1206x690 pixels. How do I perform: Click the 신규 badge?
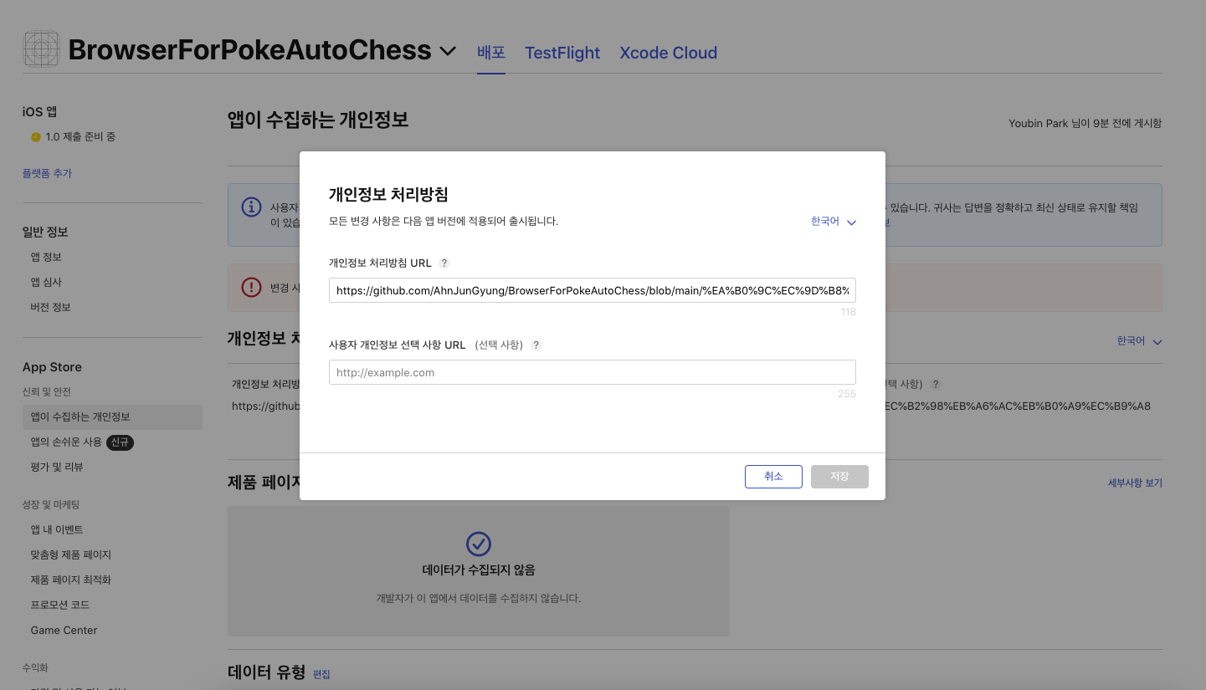tap(121, 442)
